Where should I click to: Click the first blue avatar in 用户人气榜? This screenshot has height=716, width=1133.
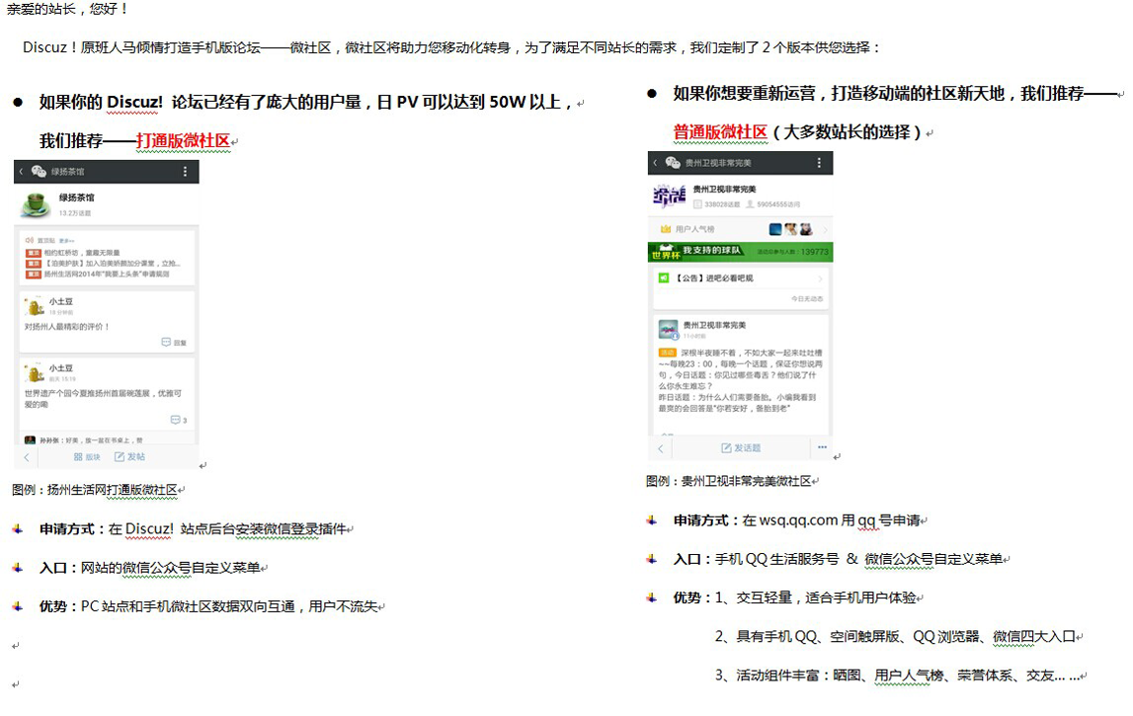[x=775, y=229]
